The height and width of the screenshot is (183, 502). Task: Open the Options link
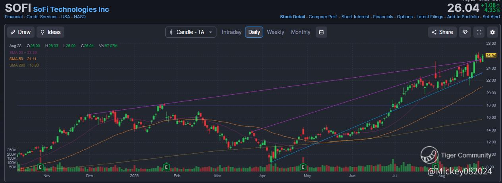coord(405,17)
